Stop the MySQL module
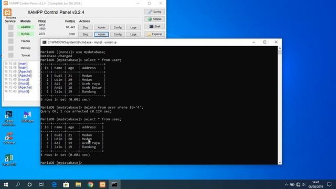This screenshot has height=189, width=336. (85, 34)
